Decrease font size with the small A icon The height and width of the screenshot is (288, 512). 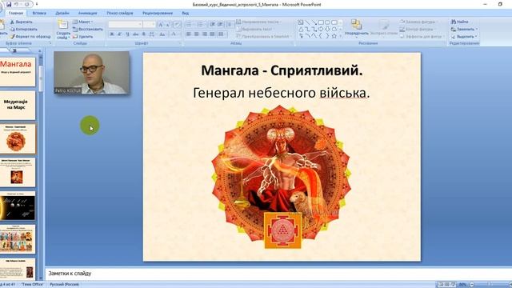tap(168, 25)
